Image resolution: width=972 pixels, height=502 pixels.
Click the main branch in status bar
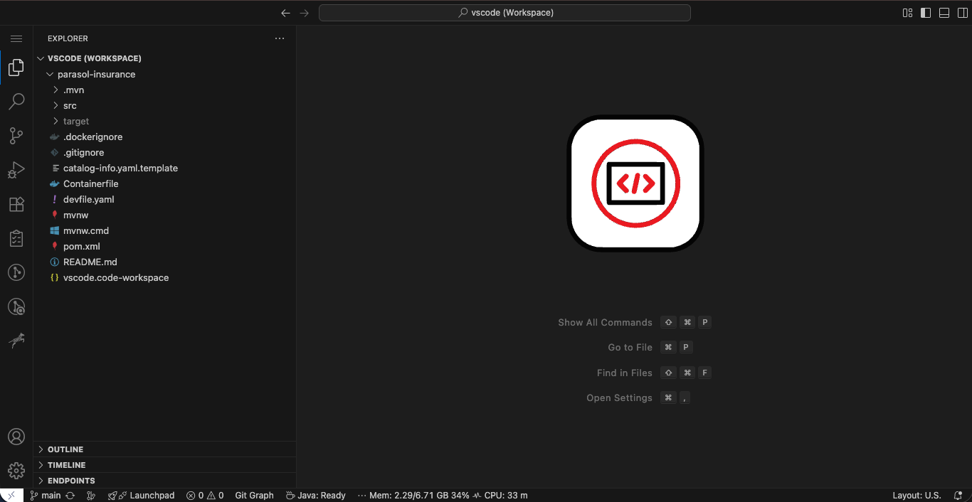click(46, 496)
